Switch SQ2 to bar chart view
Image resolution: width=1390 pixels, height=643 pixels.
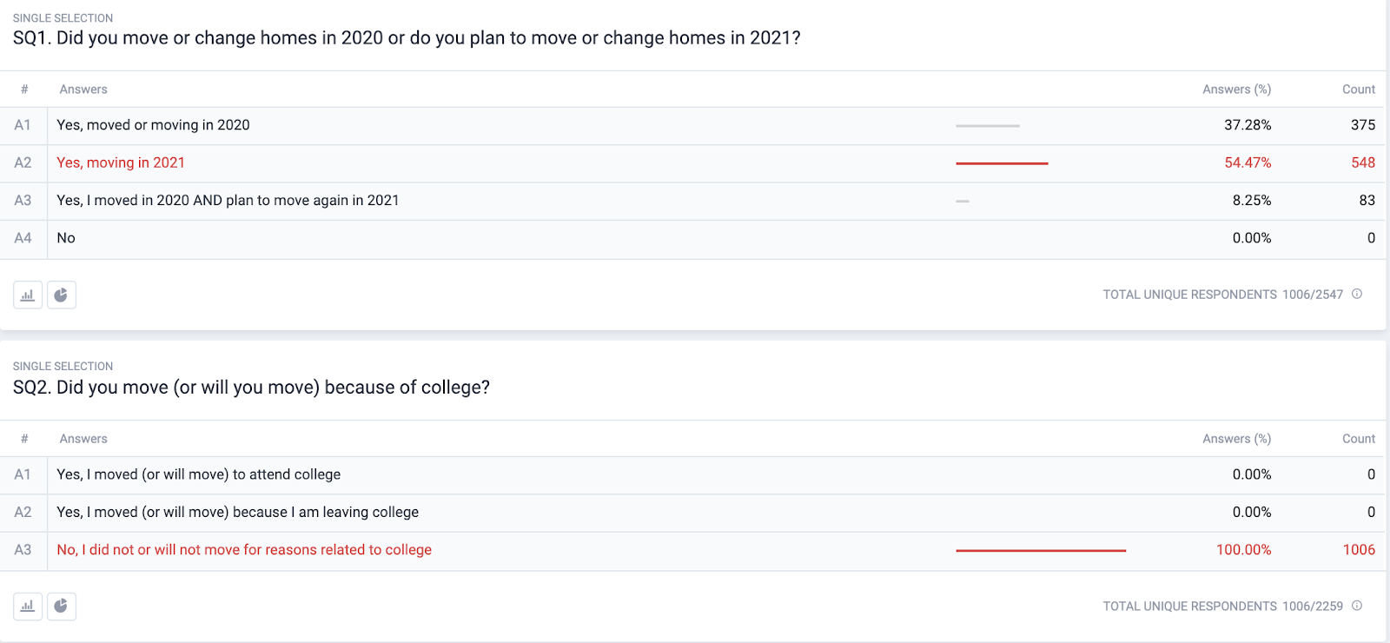tap(28, 607)
